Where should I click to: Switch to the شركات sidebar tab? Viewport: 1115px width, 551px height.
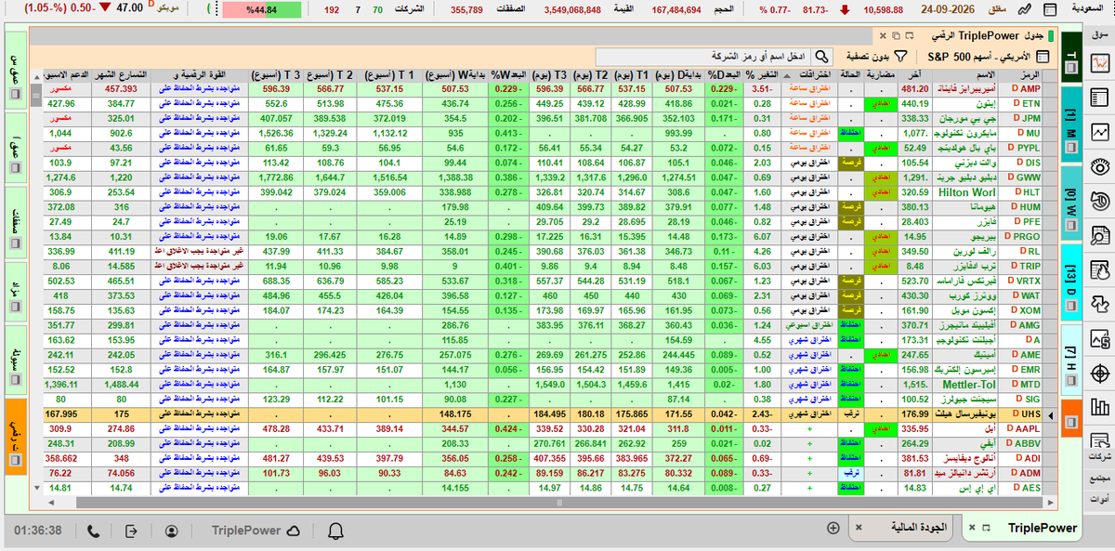click(x=1101, y=457)
